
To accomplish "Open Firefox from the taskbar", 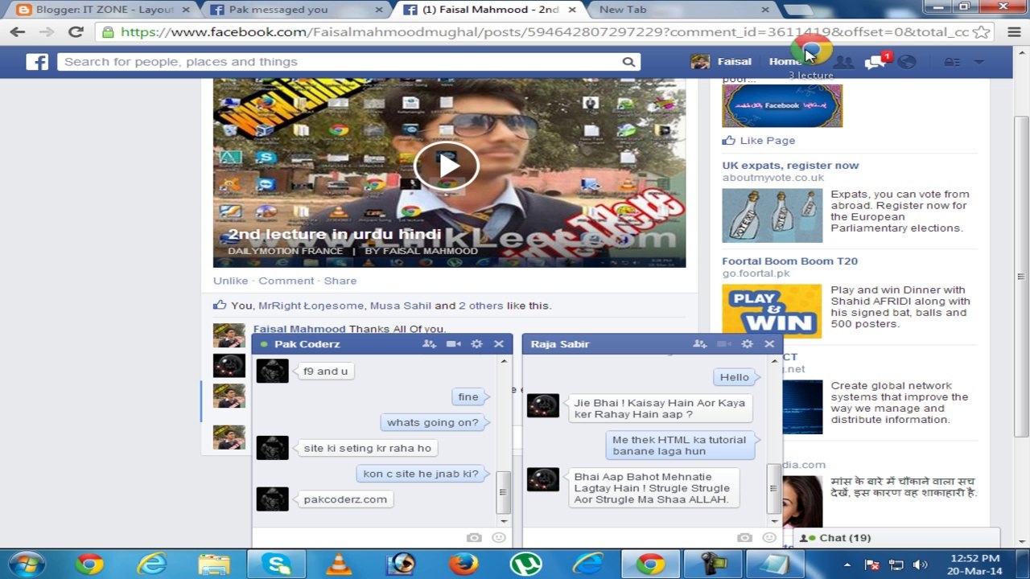I will click(x=463, y=564).
